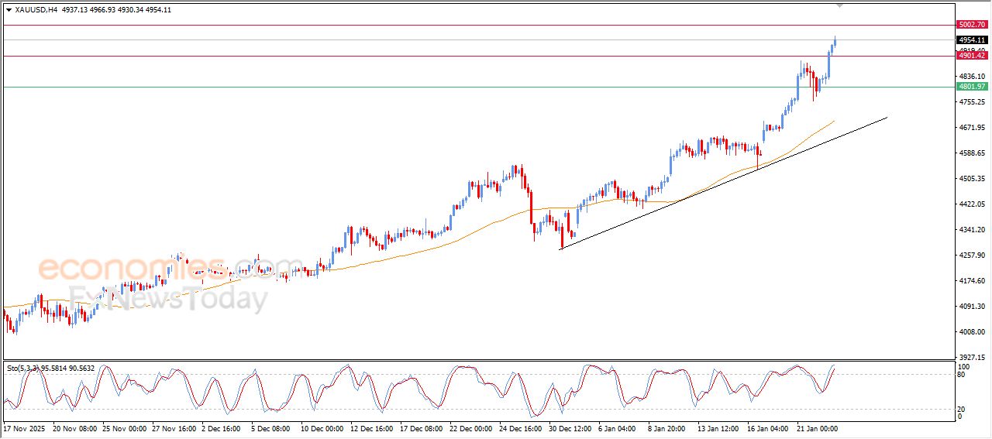Select the 5002.70 red price label

pyautogui.click(x=971, y=25)
